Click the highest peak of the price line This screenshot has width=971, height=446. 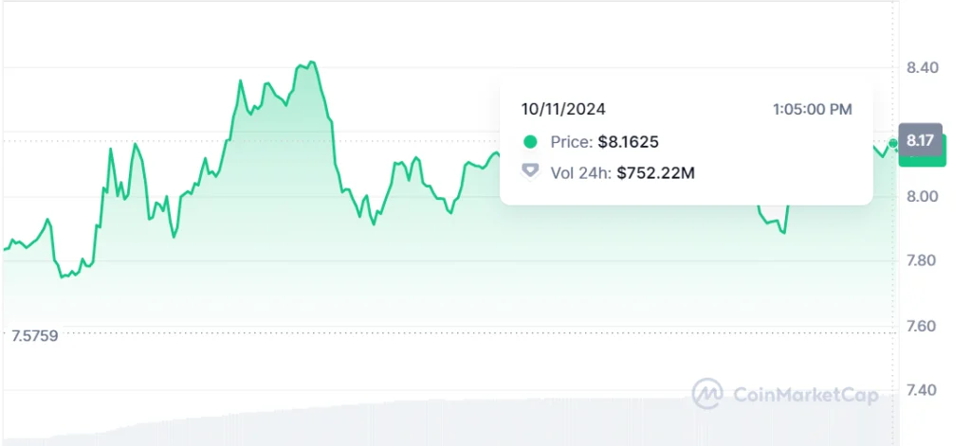(x=312, y=62)
